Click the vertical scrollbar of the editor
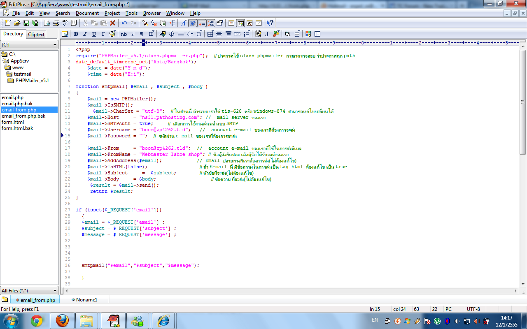This screenshot has width=527, height=329. pyautogui.click(x=523, y=164)
